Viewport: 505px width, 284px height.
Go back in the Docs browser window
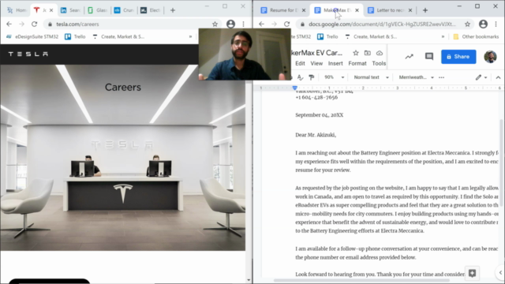pyautogui.click(x=261, y=24)
